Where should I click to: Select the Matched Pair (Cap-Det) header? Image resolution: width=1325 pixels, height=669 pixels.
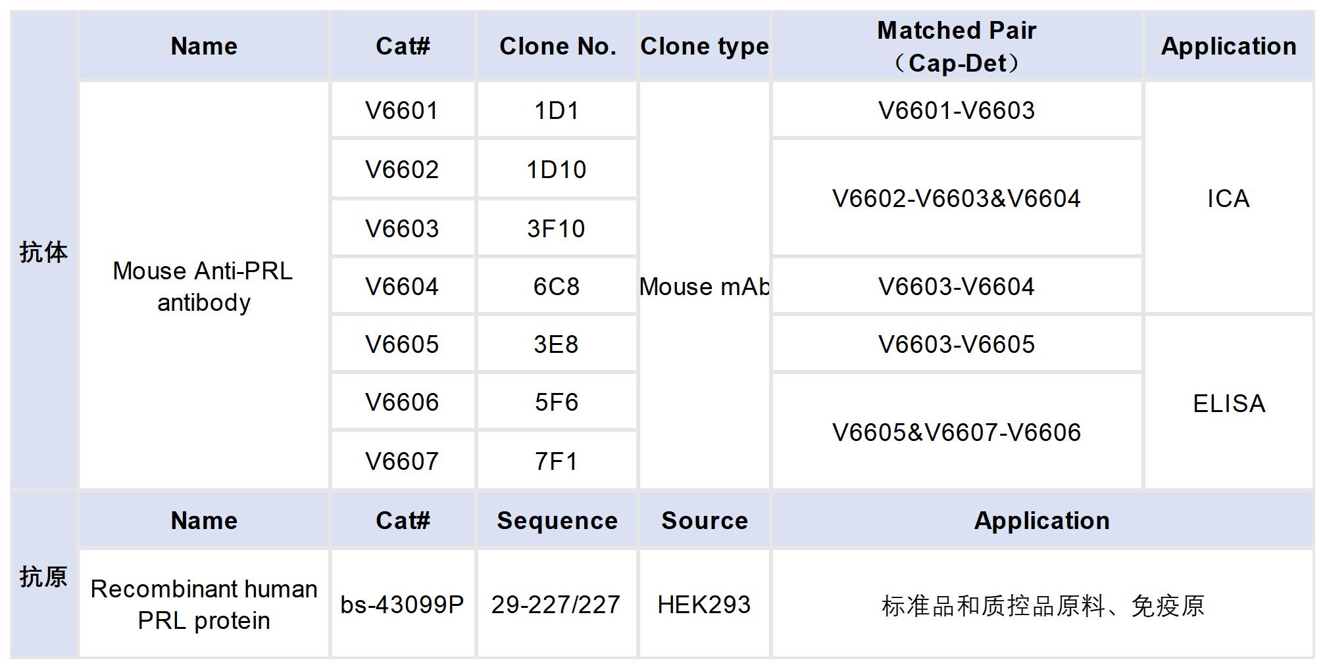[957, 47]
